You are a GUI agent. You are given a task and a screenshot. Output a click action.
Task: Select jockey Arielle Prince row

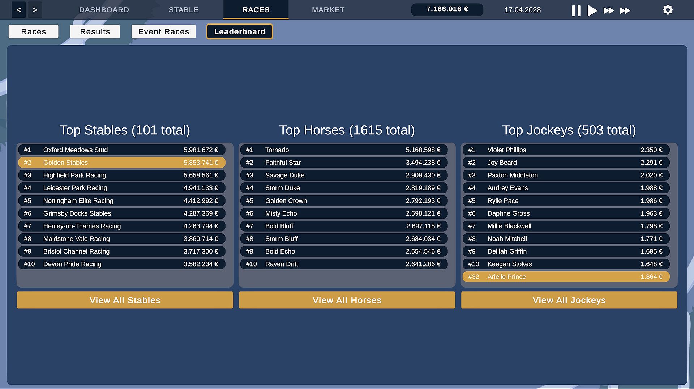pyautogui.click(x=566, y=277)
